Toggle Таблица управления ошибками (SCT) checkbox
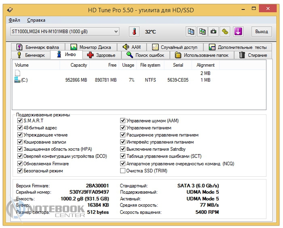This screenshot has width=283, height=228. pyautogui.click(x=123, y=156)
